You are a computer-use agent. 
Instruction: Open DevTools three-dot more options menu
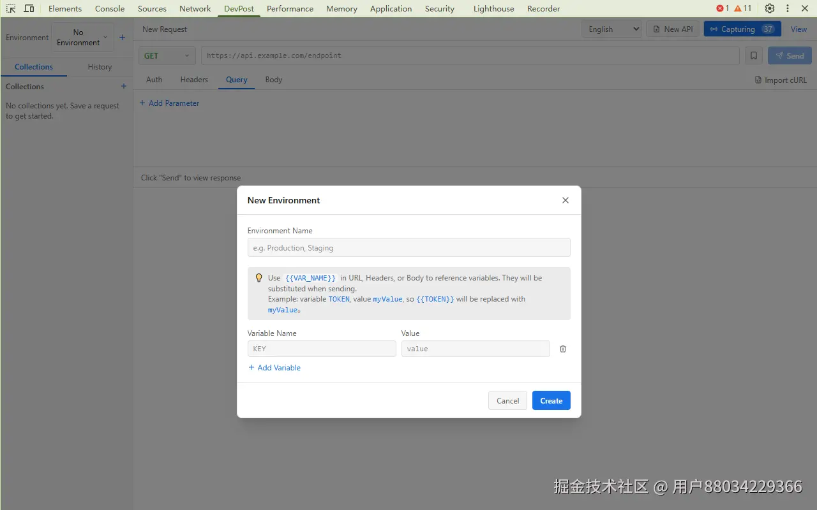tap(788, 8)
